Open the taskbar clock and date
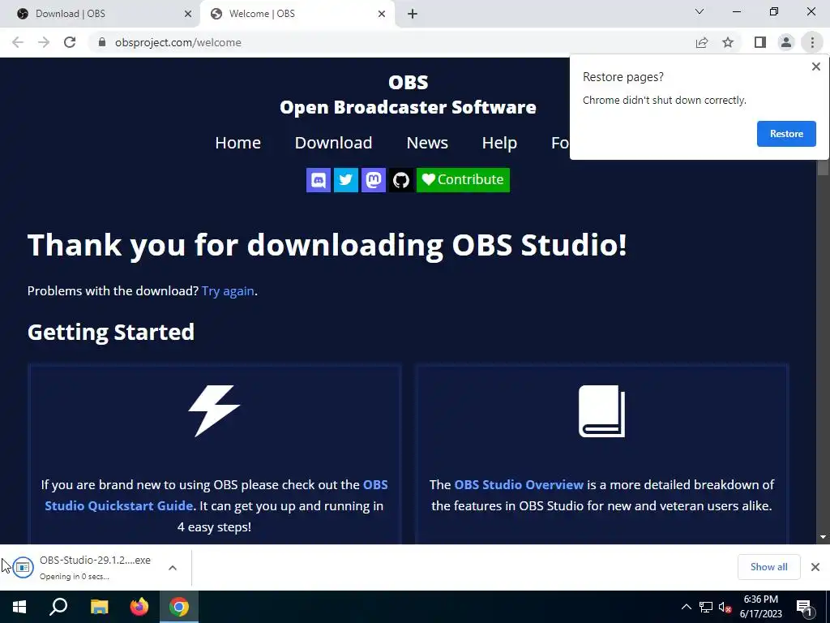Screen dimensions: 830x623 click(760, 607)
